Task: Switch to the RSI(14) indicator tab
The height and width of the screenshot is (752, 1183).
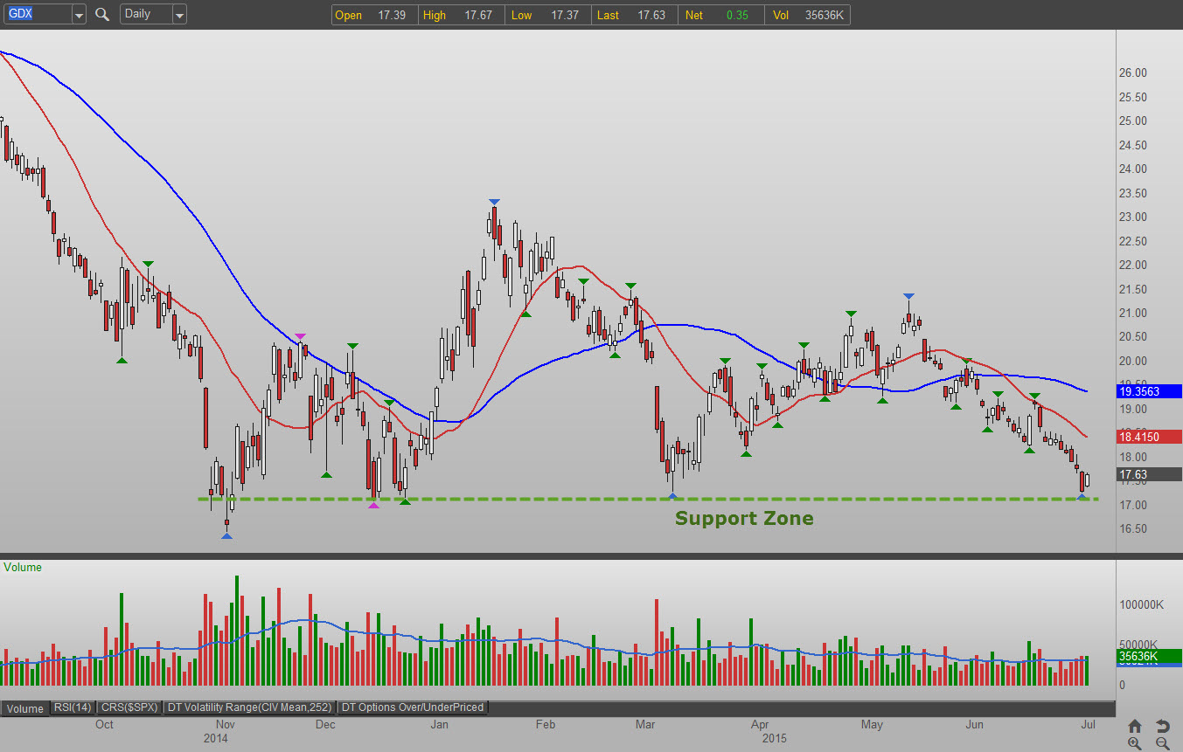Action: pyautogui.click(x=73, y=707)
